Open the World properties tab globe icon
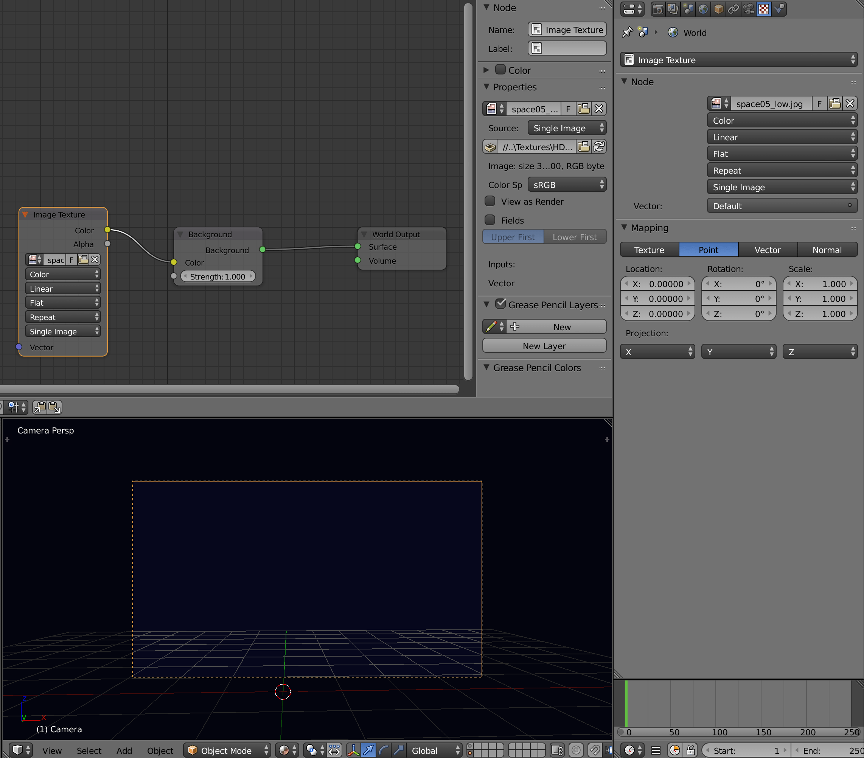This screenshot has height=758, width=864. pyautogui.click(x=703, y=9)
